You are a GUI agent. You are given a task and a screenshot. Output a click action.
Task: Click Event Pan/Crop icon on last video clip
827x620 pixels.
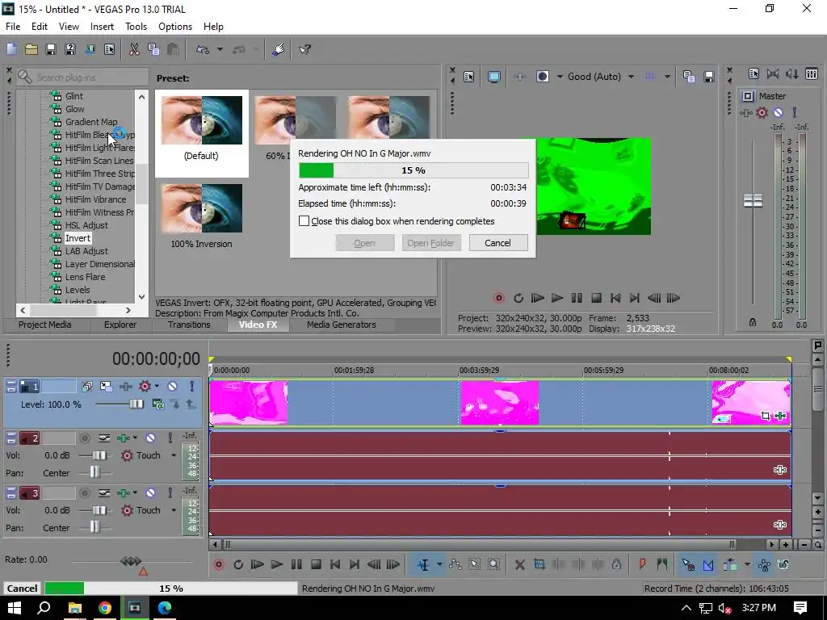[x=766, y=416]
